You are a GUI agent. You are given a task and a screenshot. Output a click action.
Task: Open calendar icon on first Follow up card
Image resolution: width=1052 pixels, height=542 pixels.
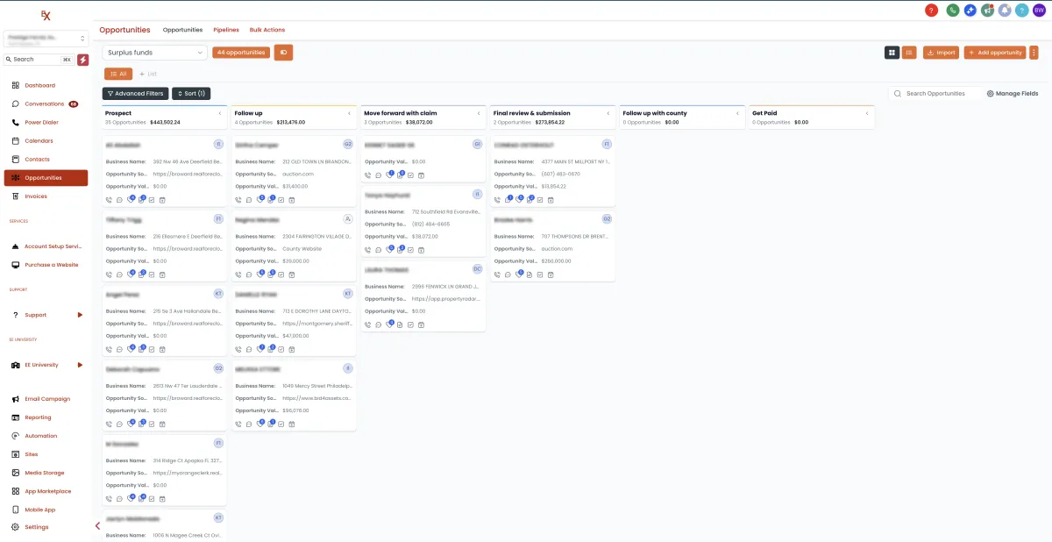click(292, 200)
